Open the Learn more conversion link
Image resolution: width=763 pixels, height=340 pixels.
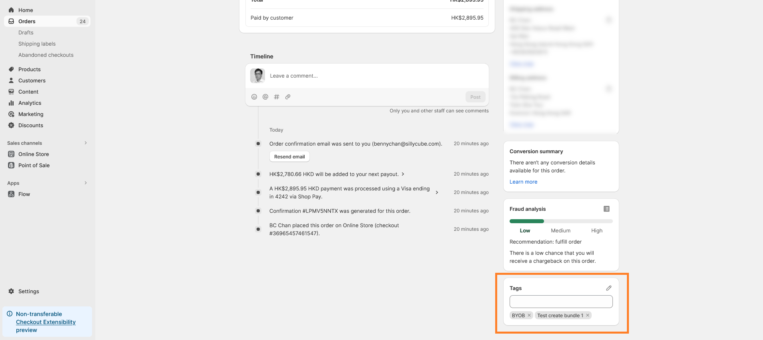523,182
